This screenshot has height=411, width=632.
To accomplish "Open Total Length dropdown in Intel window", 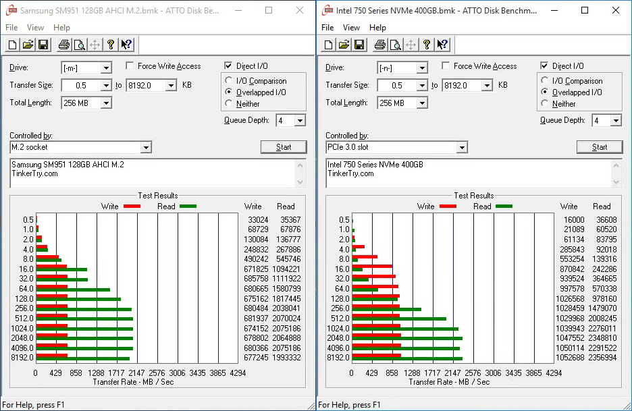I will coord(422,103).
